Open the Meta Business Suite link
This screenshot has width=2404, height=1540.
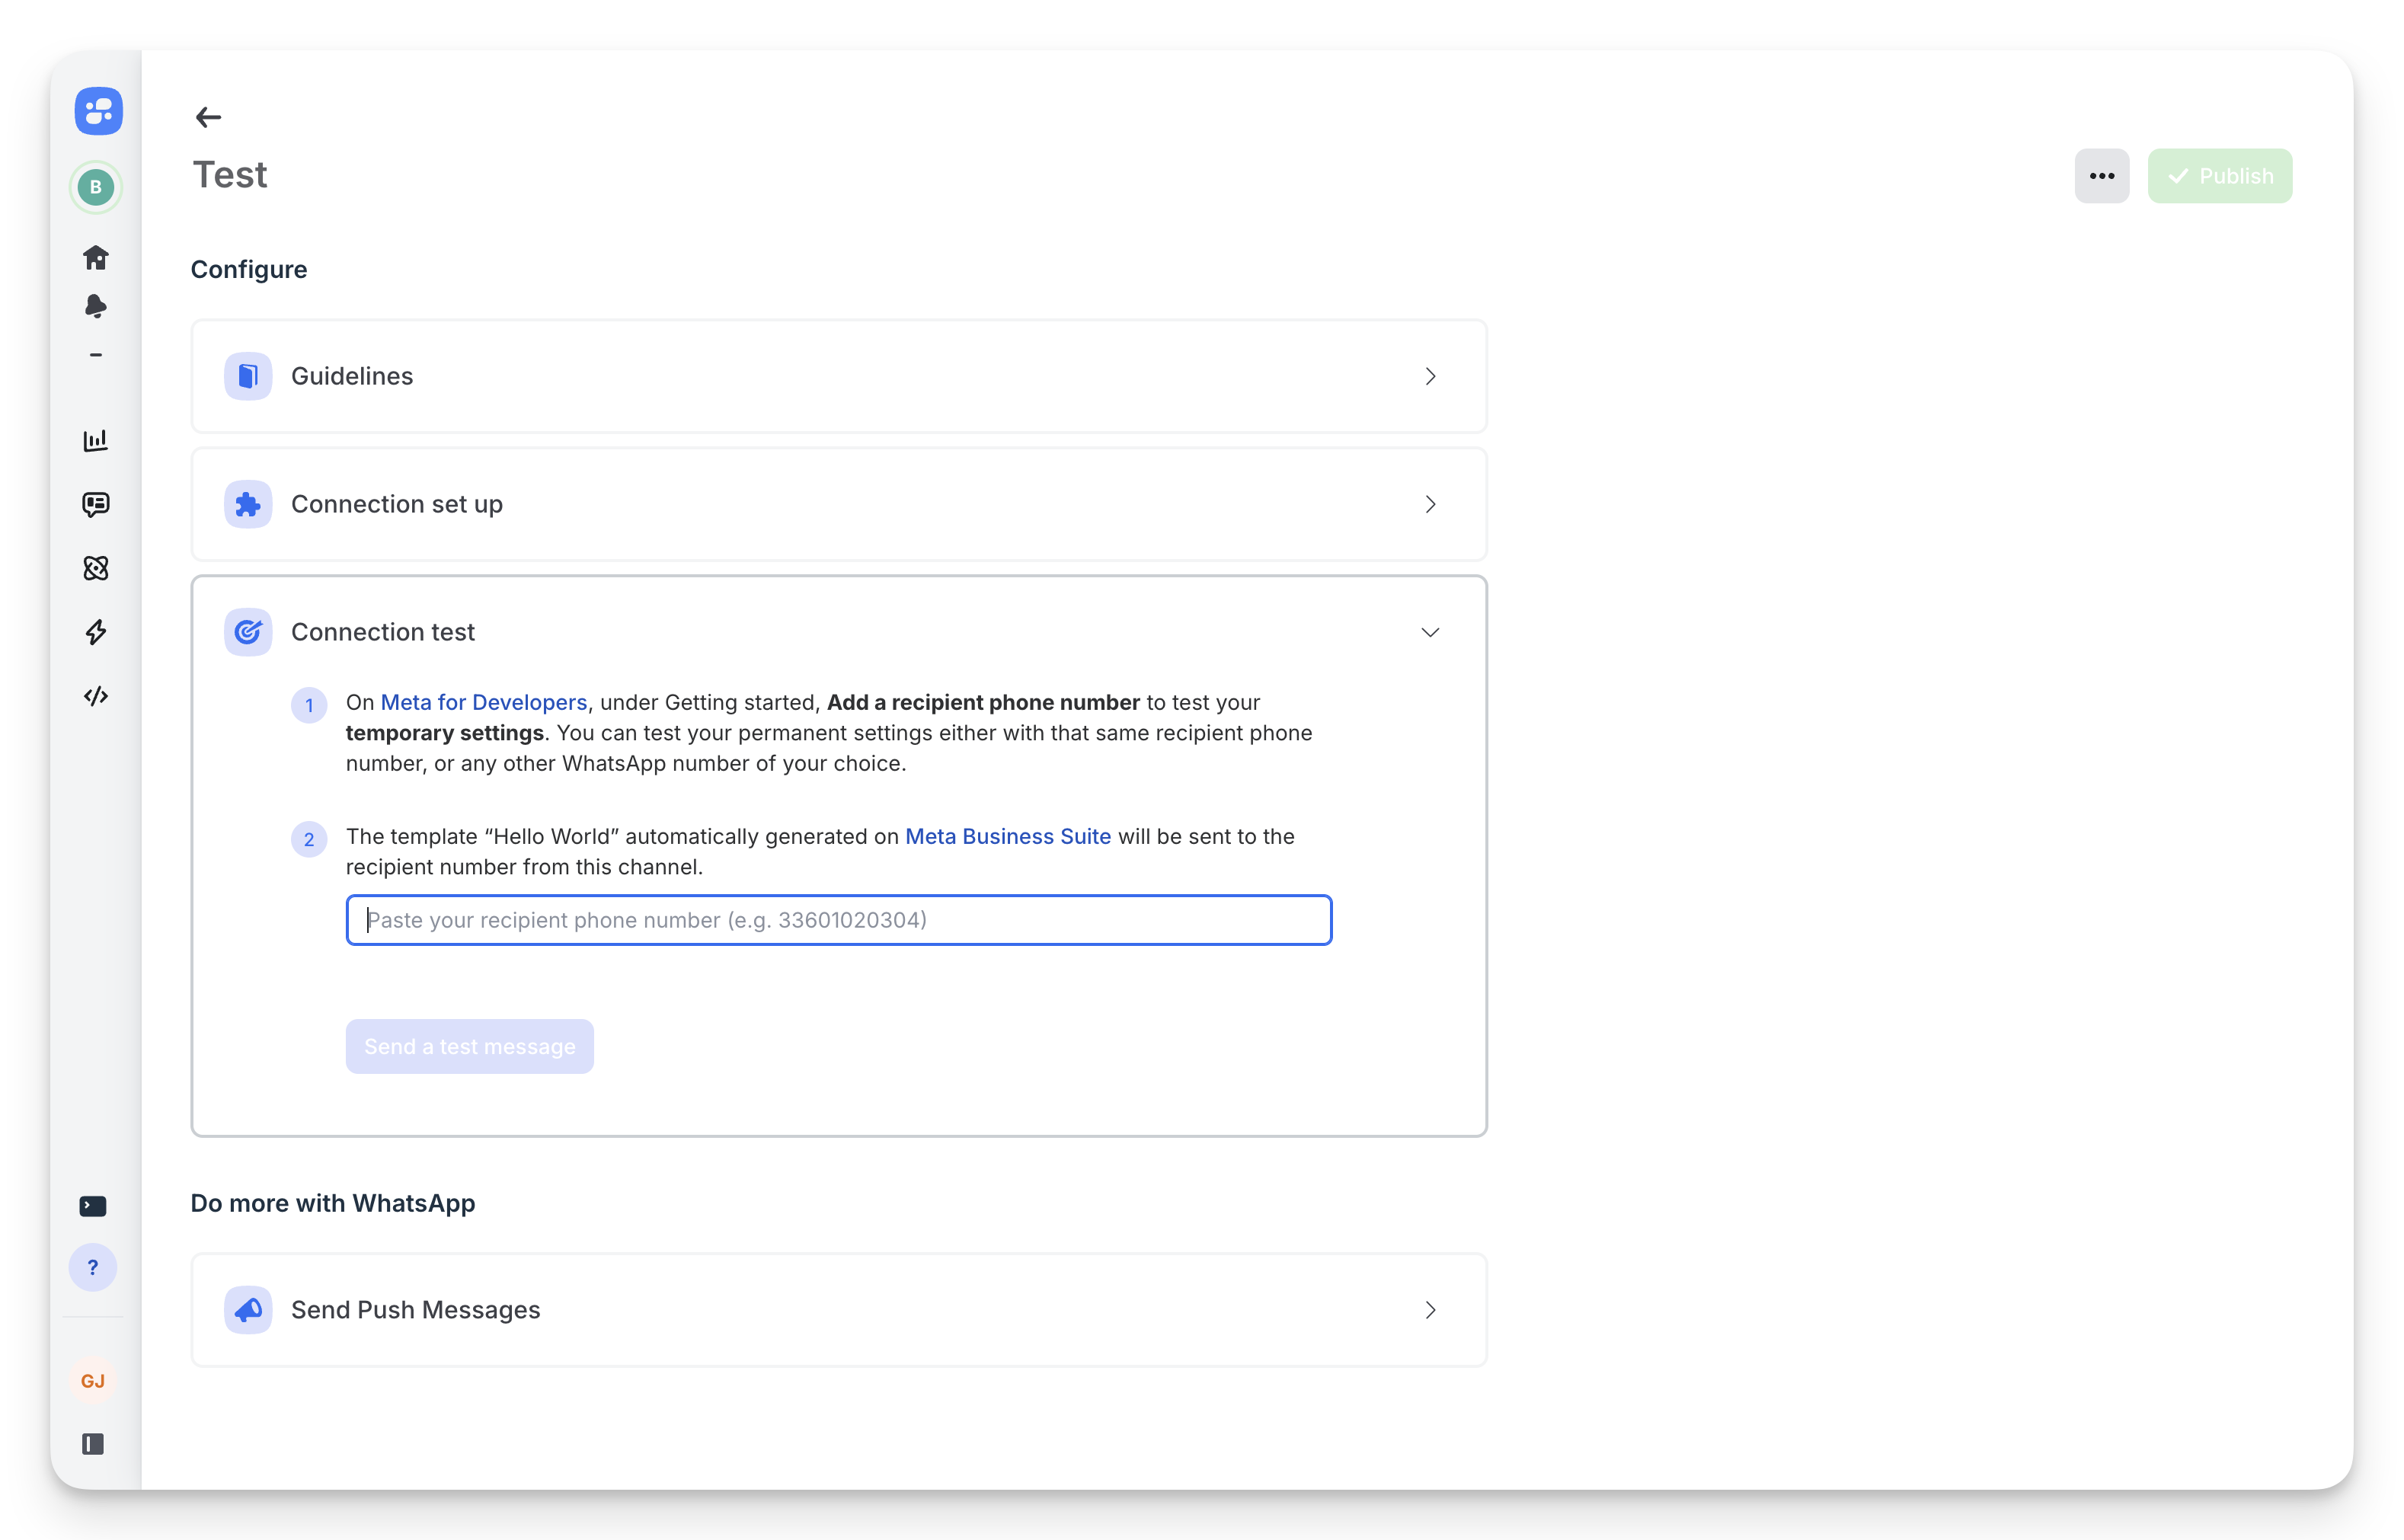pos(1007,836)
